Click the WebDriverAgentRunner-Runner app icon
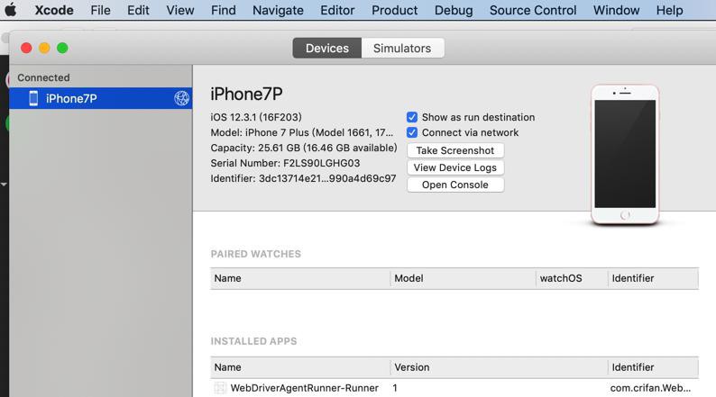This screenshot has width=716, height=397. (220, 388)
